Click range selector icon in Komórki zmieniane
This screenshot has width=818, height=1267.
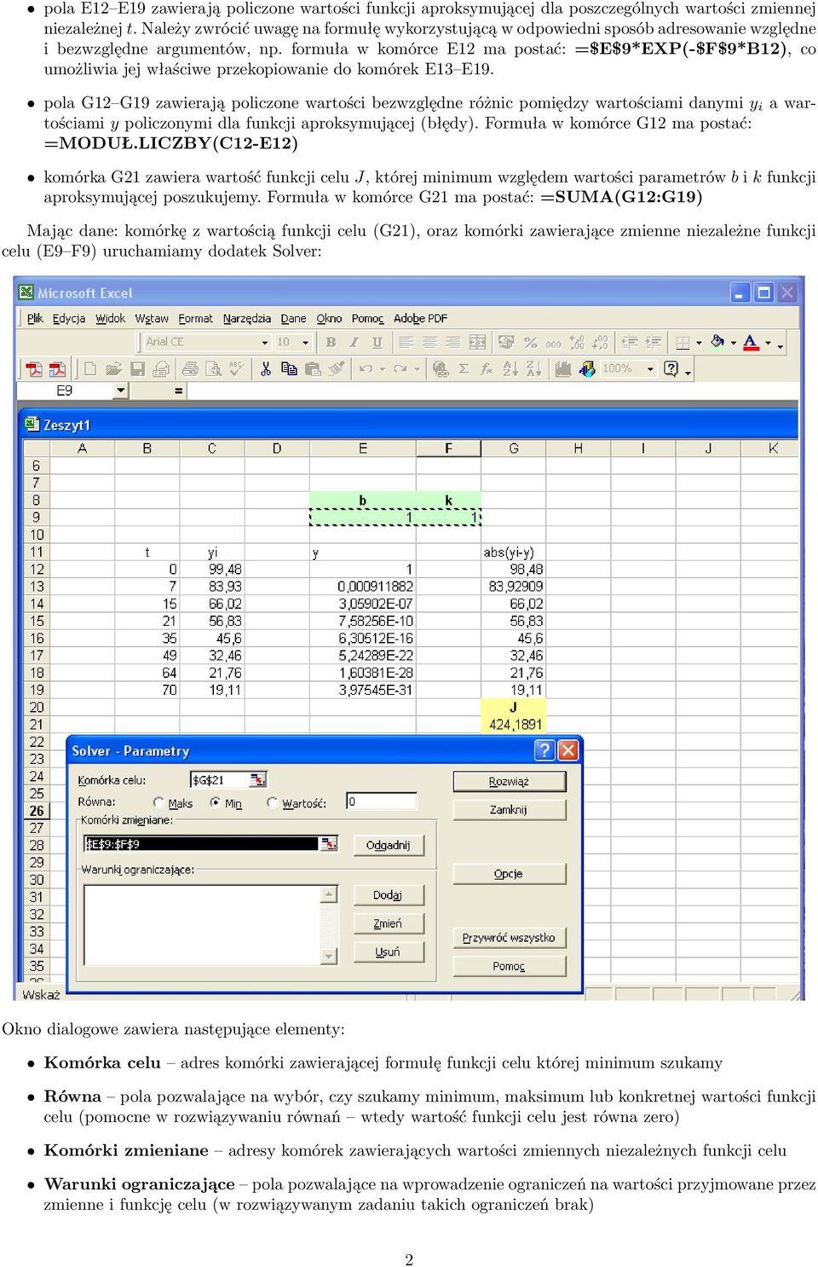328,843
